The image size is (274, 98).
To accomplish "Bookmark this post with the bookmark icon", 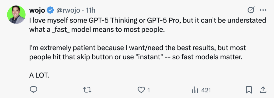I will [249, 90].
